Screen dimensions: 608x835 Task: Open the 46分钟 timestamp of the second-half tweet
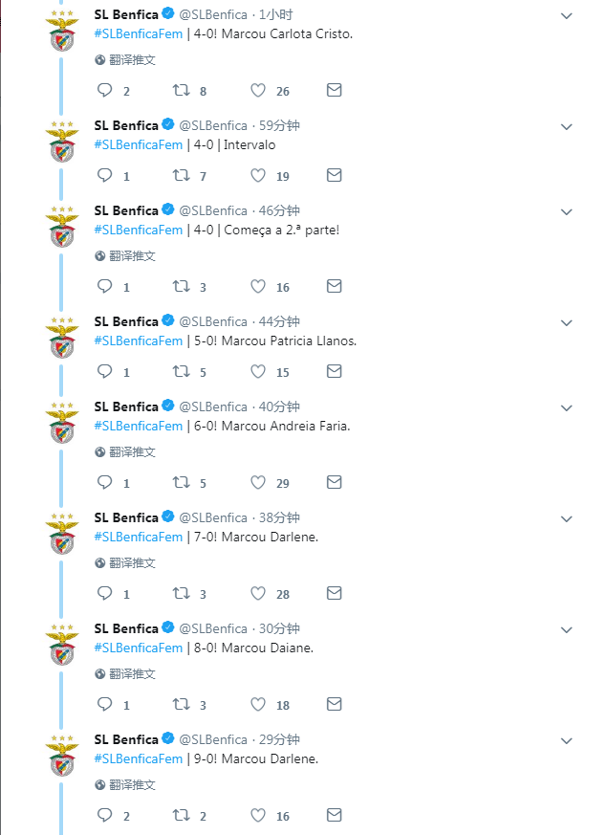279,210
